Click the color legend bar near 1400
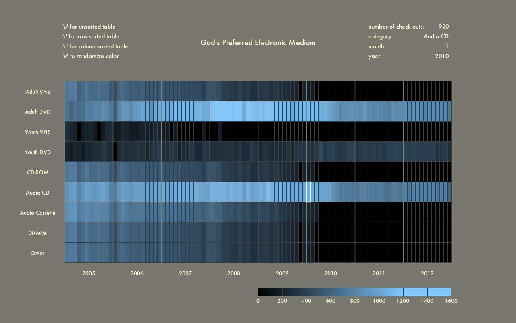Viewport: 516px width, 323px height. click(x=427, y=292)
